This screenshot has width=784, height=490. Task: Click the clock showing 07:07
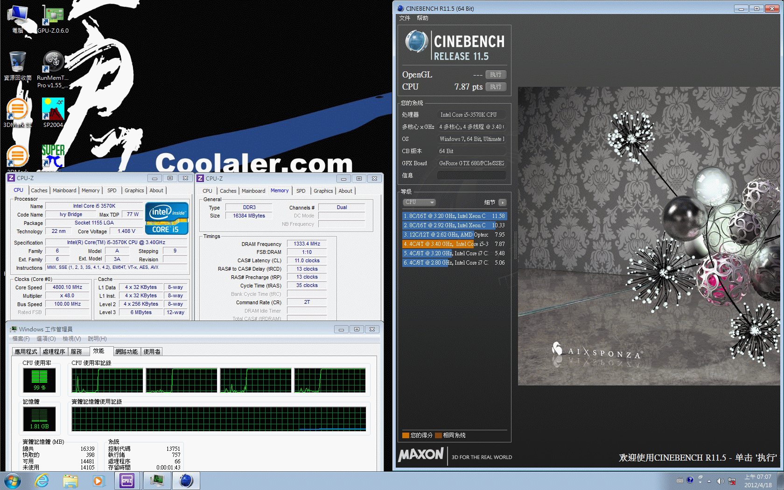point(758,477)
